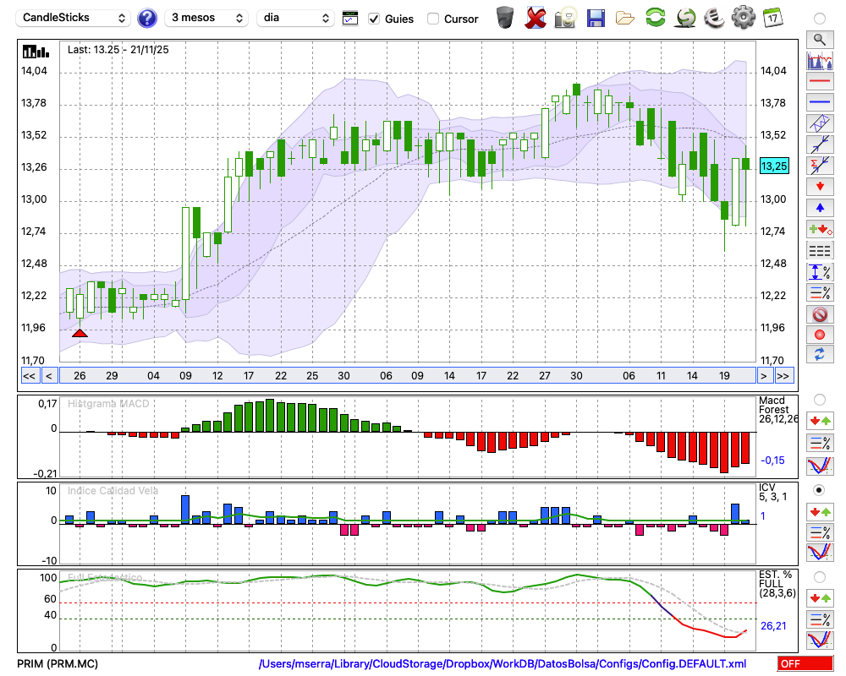The height and width of the screenshot is (676, 846).
Task: Click main chart's horizontal lines percent icon
Action: pos(820,292)
